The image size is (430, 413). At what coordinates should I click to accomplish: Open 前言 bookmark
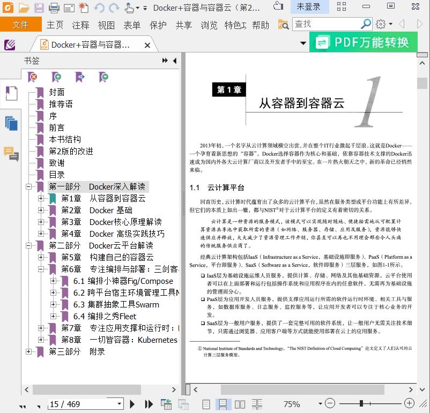(56, 127)
